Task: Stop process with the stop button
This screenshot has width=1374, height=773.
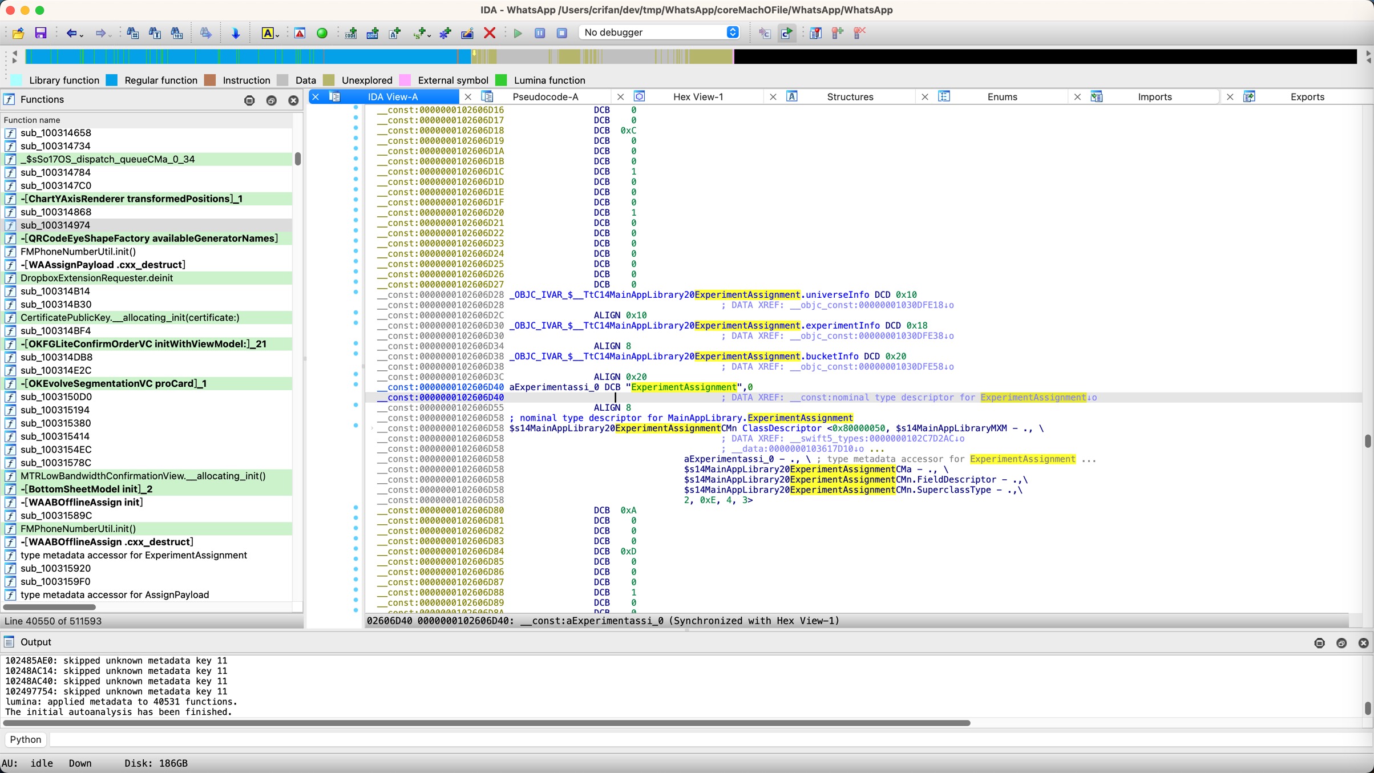Action: coord(562,33)
